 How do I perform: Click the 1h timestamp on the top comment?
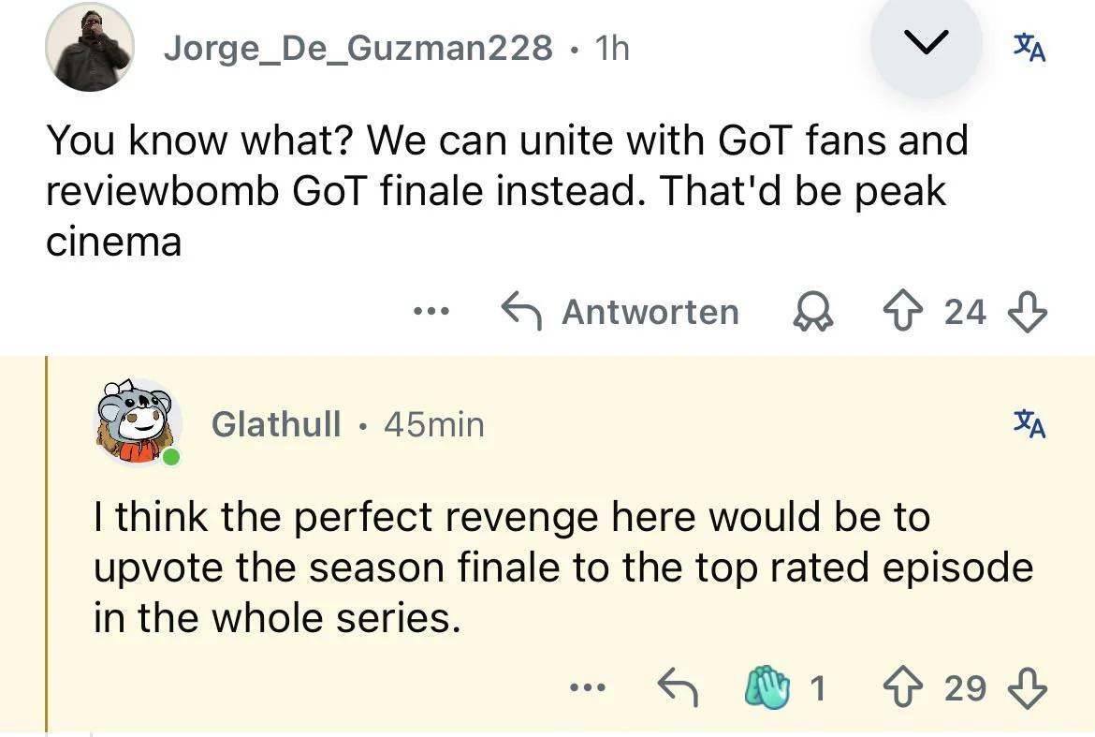click(612, 48)
